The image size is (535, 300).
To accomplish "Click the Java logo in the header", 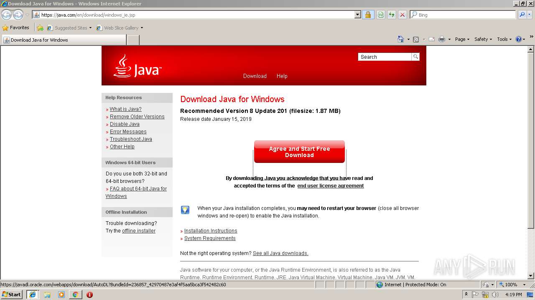I will tap(137, 66).
